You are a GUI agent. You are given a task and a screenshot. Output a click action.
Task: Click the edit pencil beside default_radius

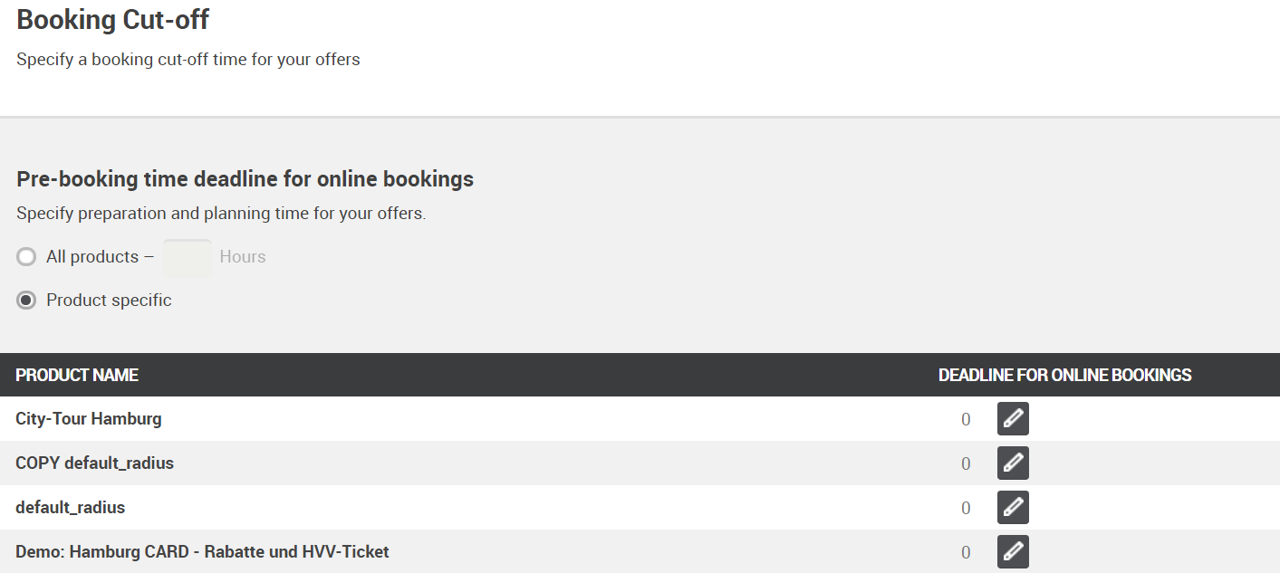pos(1013,508)
